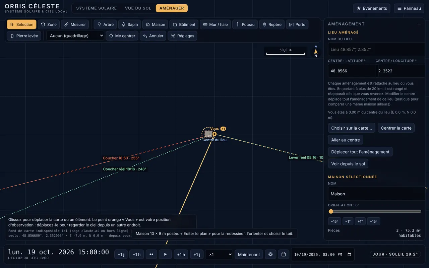
Task: Select the Porte tool
Action: click(297, 24)
